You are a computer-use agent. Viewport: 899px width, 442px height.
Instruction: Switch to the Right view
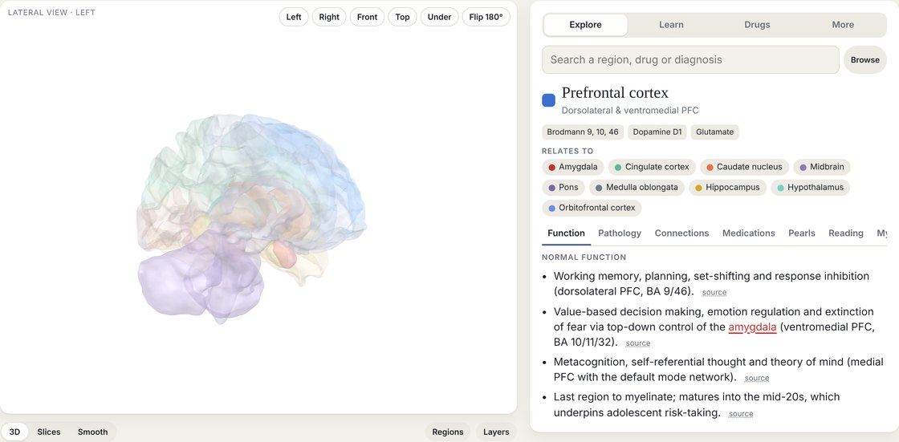point(329,17)
